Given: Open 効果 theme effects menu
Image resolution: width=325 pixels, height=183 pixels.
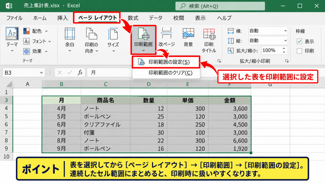Looking at the screenshot, I should pos(35,51).
